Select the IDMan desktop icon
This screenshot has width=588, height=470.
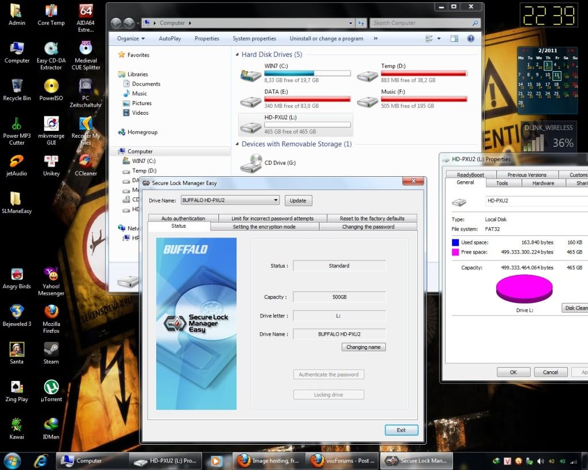pos(51,429)
